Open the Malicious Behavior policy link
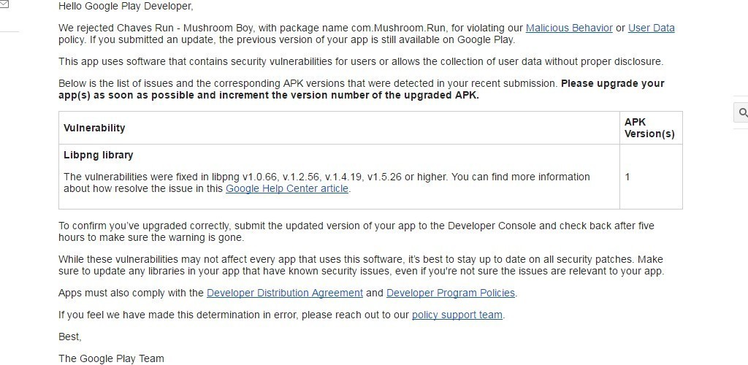Image resolution: width=748 pixels, height=365 pixels. [569, 28]
